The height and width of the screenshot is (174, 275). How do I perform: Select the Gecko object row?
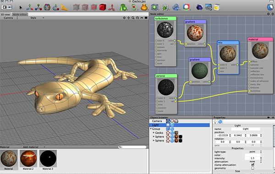[x=159, y=133]
